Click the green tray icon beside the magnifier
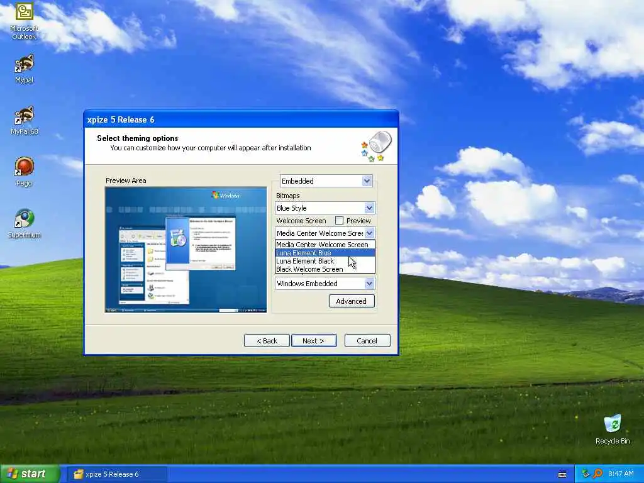 tap(586, 474)
